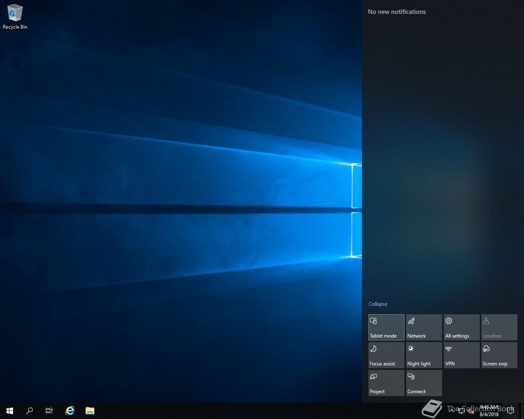524x419 pixels.
Task: Toggle Focus assist tile
Action: click(x=386, y=355)
